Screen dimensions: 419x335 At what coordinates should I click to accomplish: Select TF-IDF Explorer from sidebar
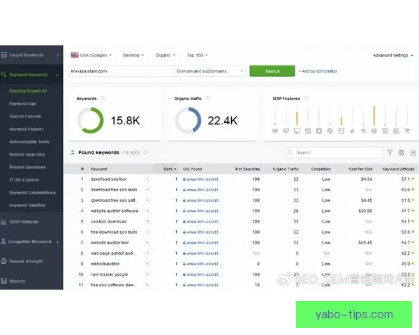click(x=25, y=179)
